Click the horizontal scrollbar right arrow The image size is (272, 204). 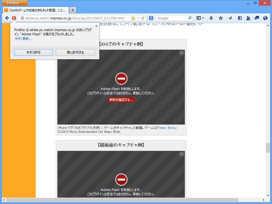tap(263, 200)
